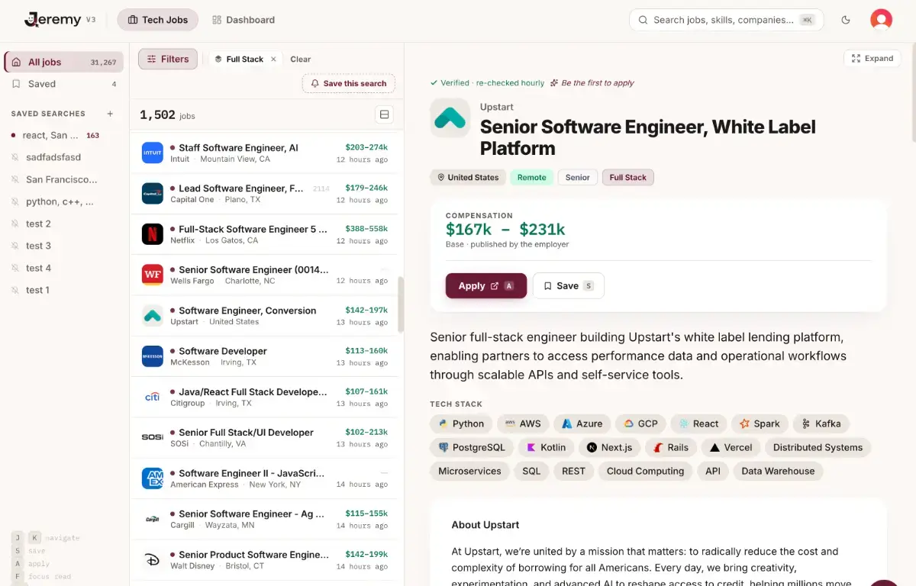Remove the Full Stack filter chip

coord(274,59)
